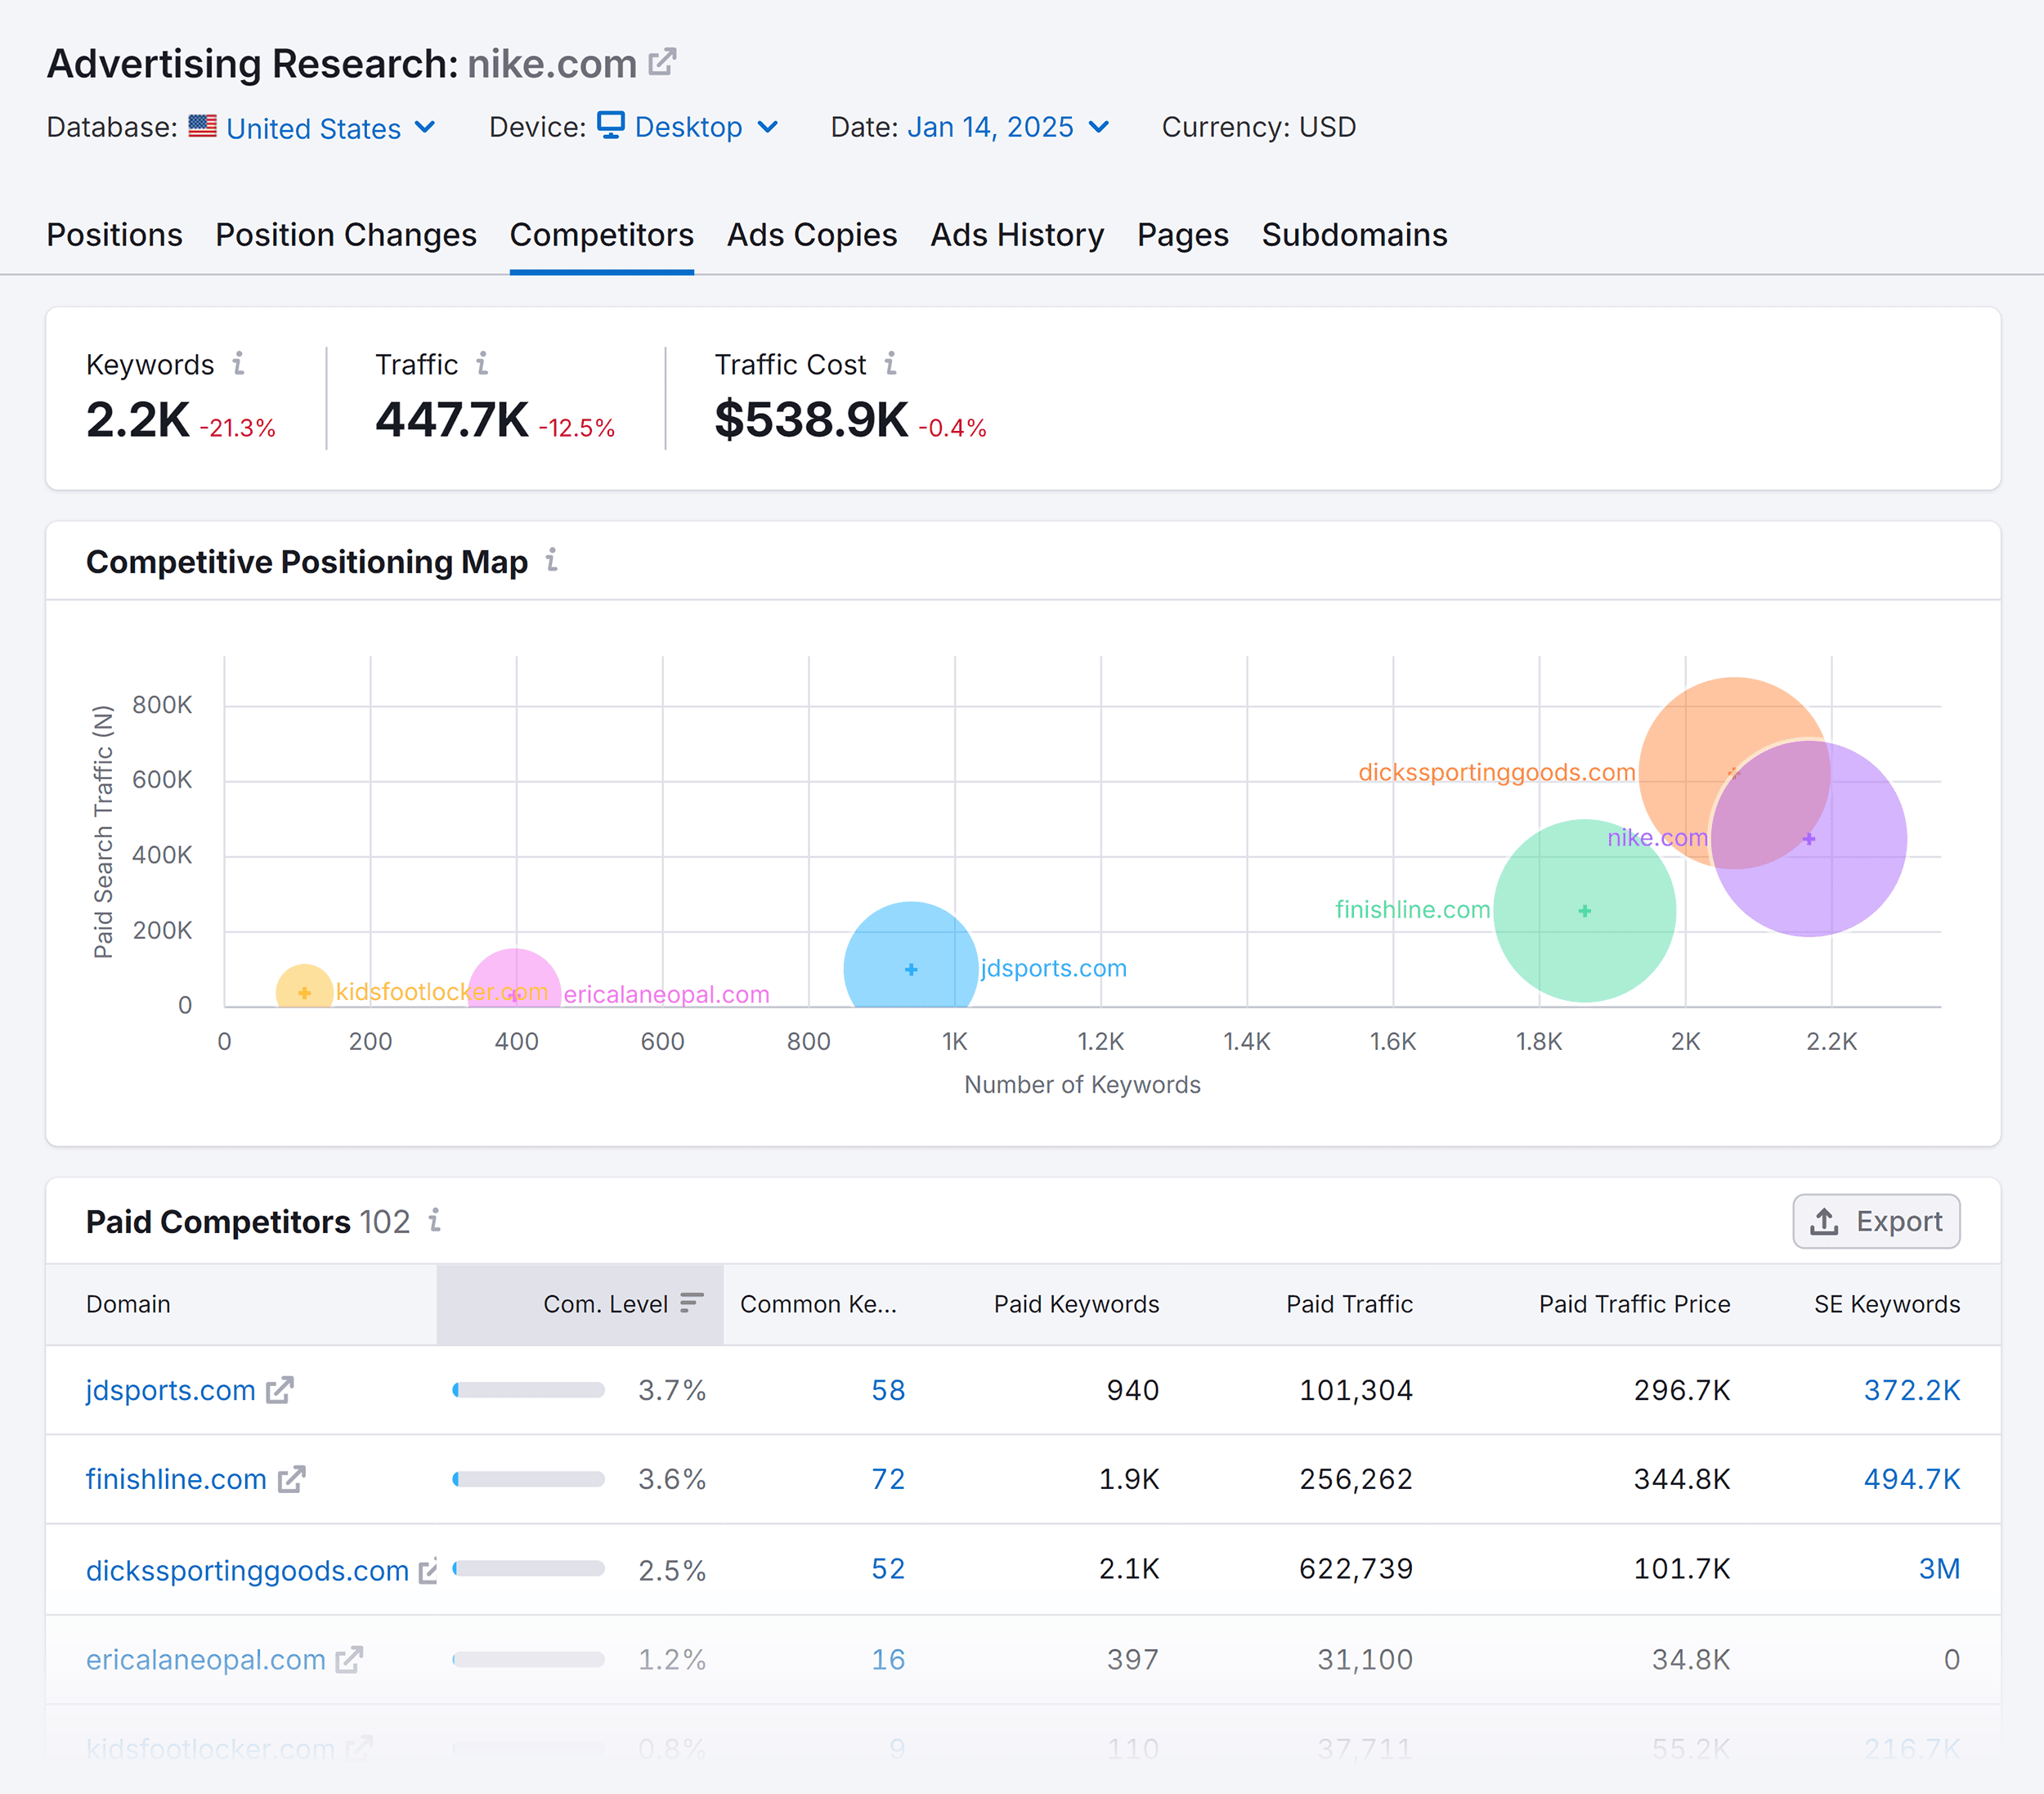Open dickssportinggoods.com external link icon
2044x1794 pixels.
(428, 1570)
